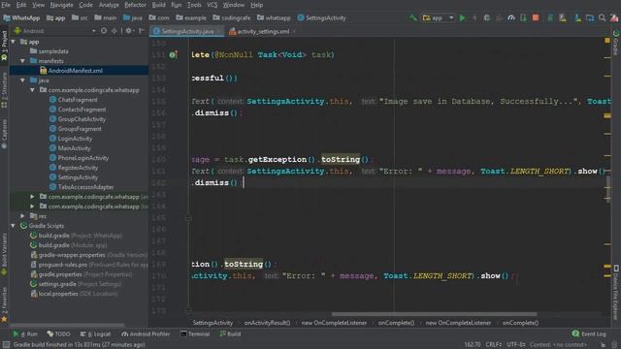Click the Search Everywhere magnifier icon
621x349 pixels.
[x=602, y=17]
